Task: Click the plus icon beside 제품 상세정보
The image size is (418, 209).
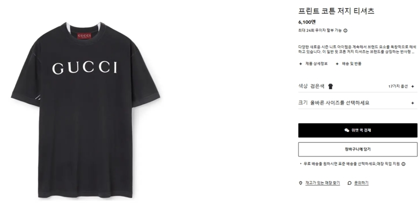Action: (x=301, y=63)
